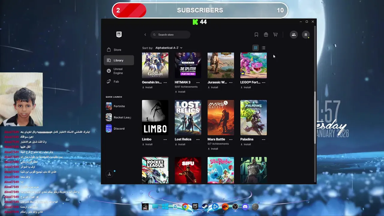
Task: Open Battle.net from the dock
Action: (215, 207)
